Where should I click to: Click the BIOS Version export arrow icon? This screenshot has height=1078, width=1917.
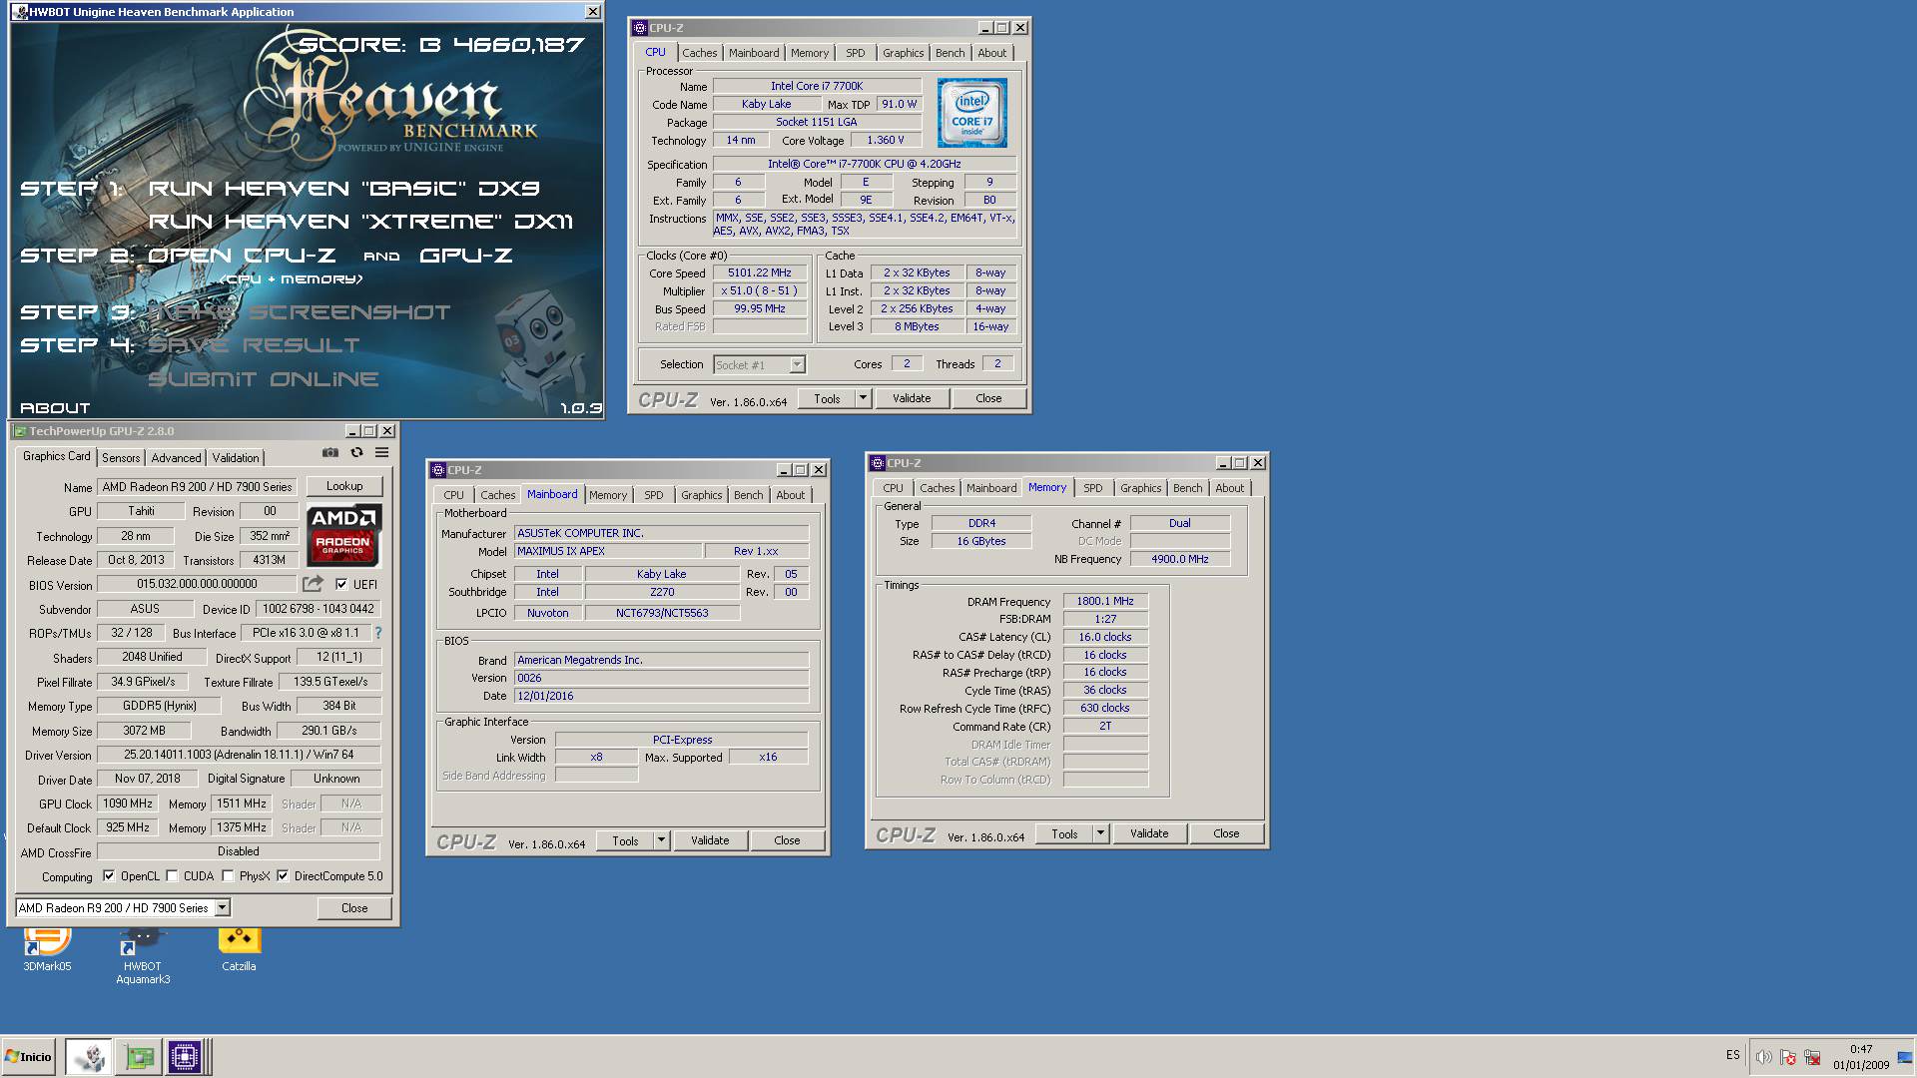click(314, 584)
